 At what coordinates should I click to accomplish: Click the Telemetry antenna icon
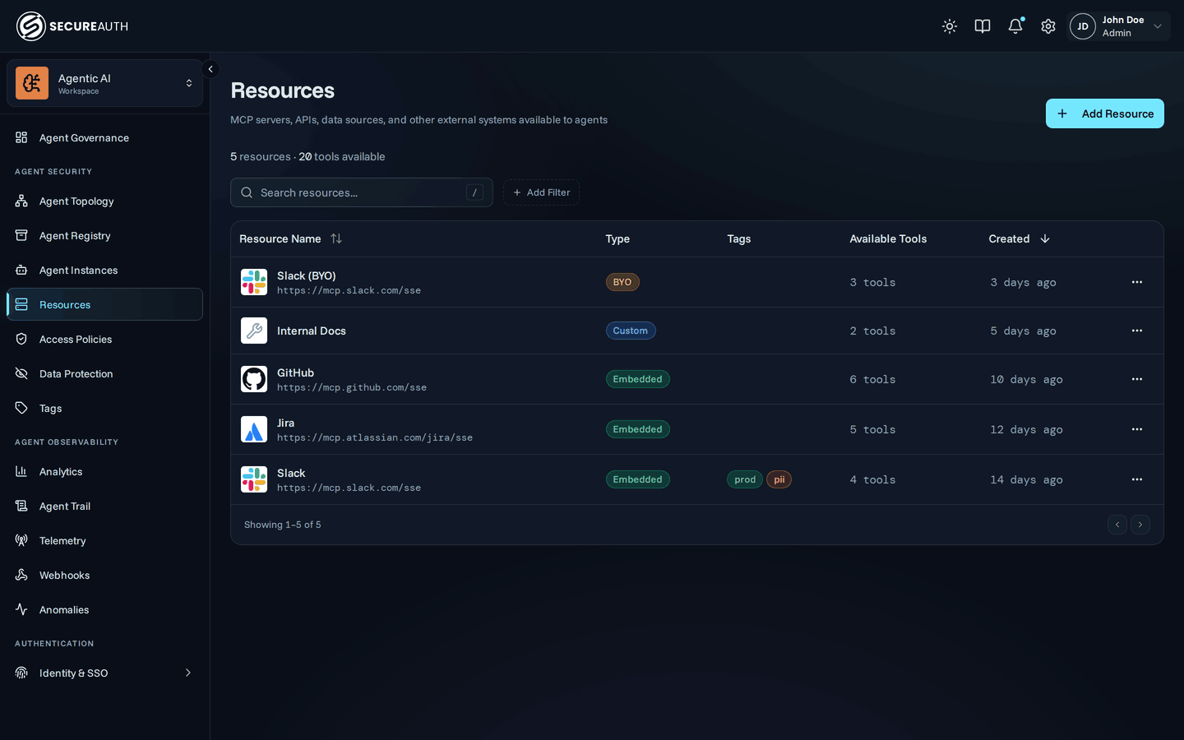(21, 540)
